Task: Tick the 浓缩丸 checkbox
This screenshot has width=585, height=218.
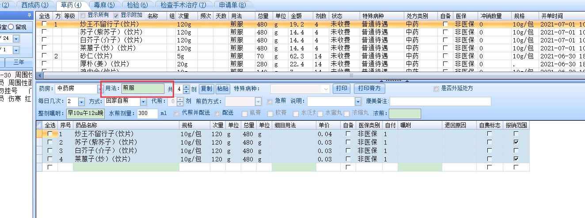Action: click(347, 114)
